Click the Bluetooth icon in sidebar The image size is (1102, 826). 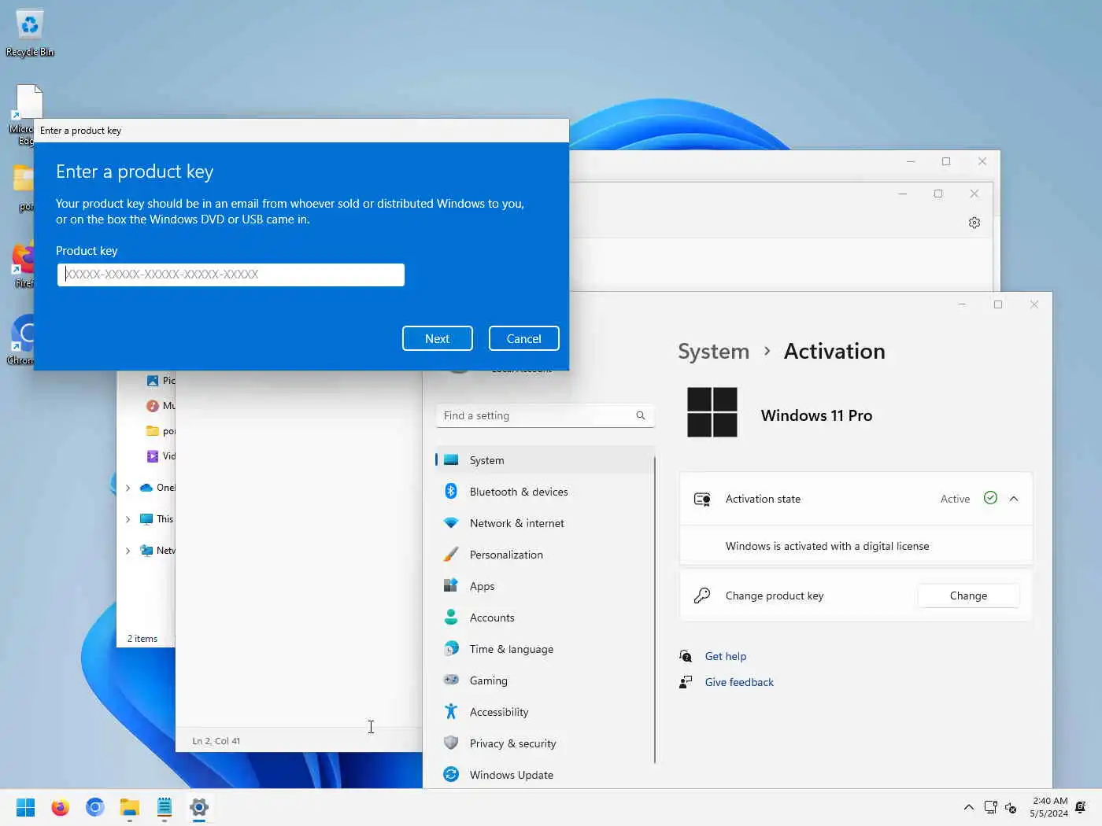tap(451, 491)
